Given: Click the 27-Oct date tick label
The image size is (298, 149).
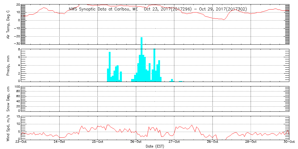Looking at the screenshot, I should [174, 142].
